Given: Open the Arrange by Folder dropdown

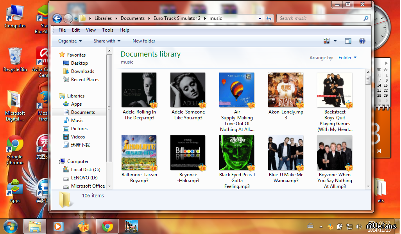Looking at the screenshot, I should (x=347, y=58).
